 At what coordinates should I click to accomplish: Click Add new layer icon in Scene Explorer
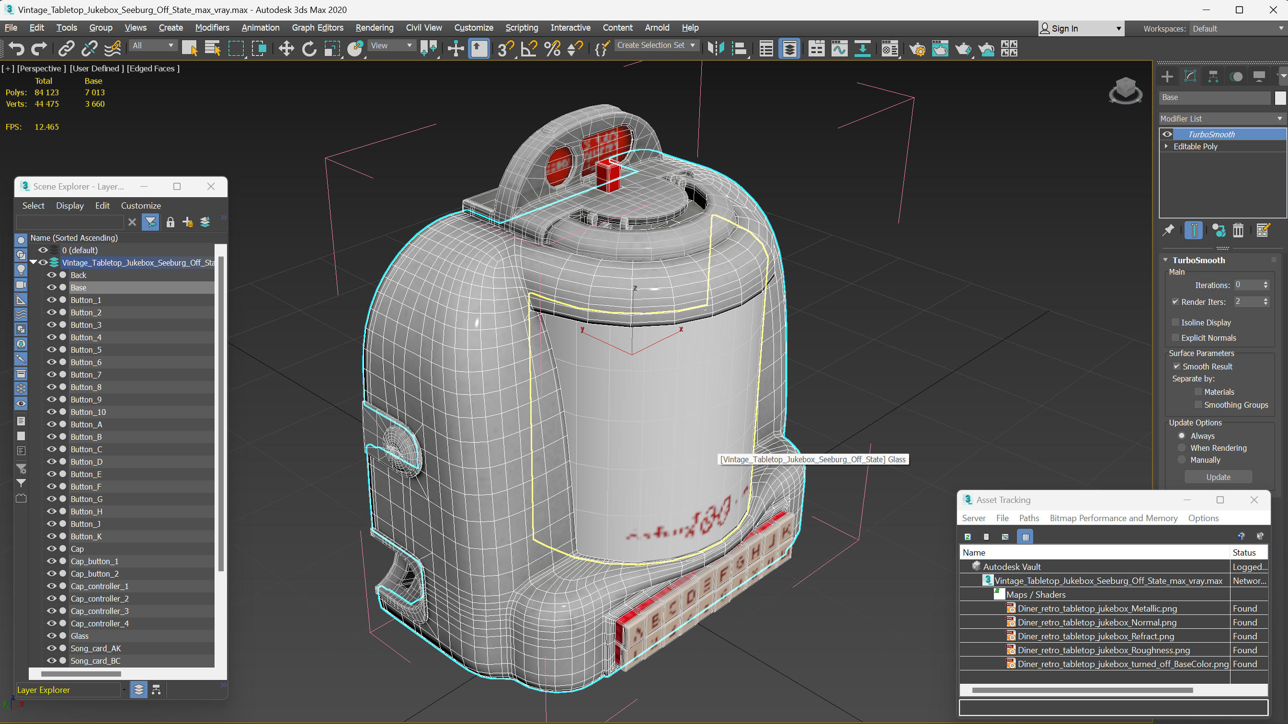(x=187, y=222)
